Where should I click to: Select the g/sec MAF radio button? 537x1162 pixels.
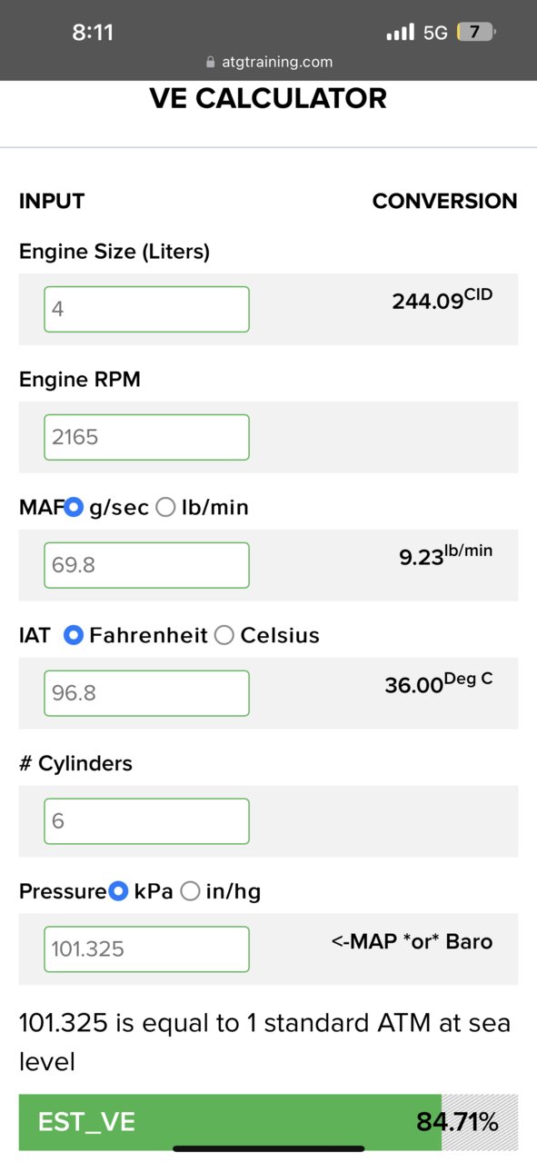click(x=75, y=508)
